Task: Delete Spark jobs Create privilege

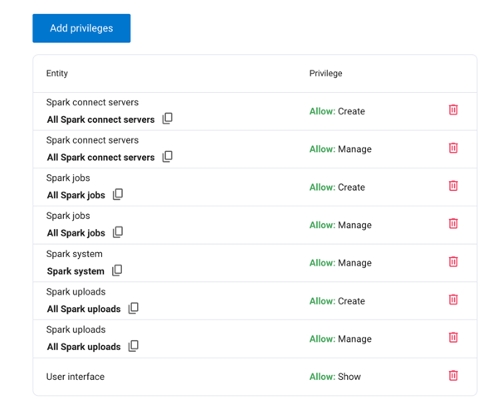Action: click(x=453, y=186)
